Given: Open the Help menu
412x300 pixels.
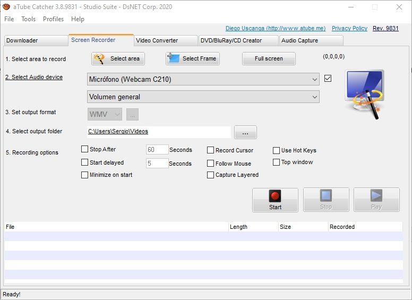Looking at the screenshot, I should 78,19.
